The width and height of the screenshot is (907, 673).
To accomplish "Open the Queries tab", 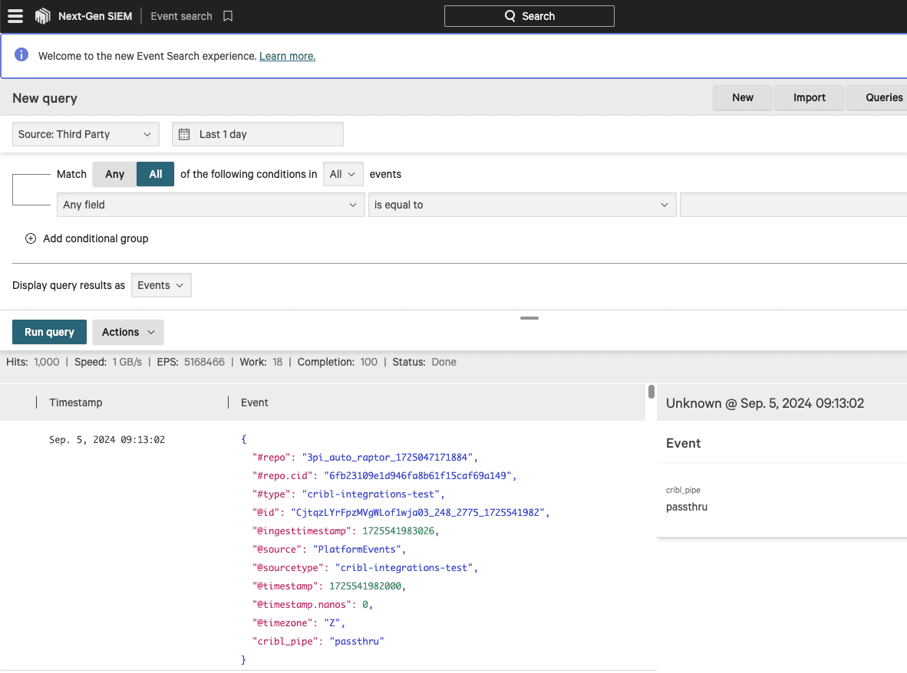I will [x=883, y=97].
